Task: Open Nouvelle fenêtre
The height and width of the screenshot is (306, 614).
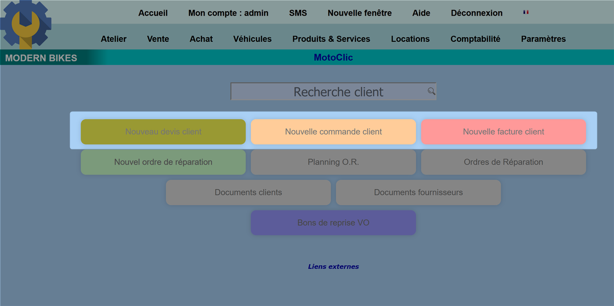Action: (360, 13)
